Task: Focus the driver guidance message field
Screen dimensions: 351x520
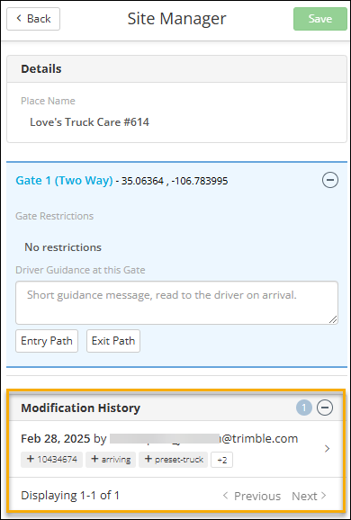Action: coord(176,303)
